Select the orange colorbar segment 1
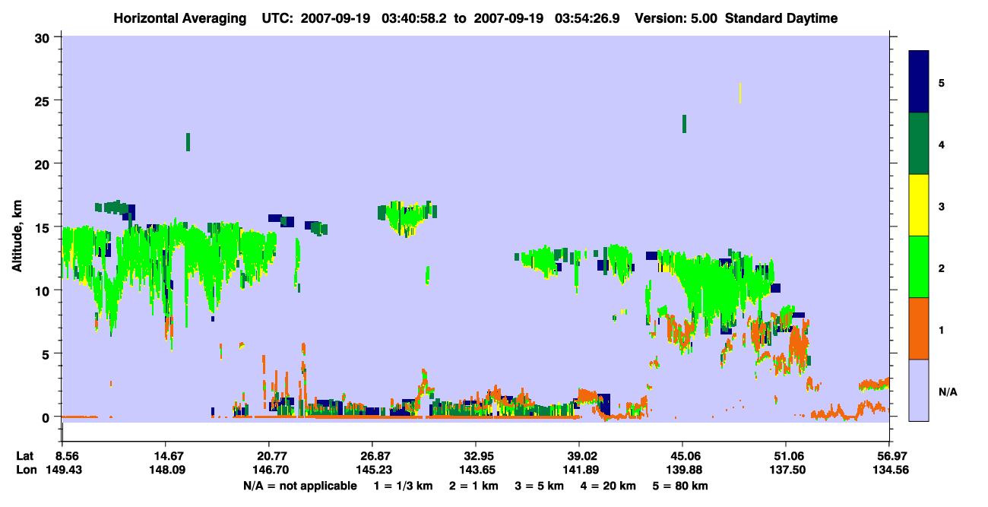The width and height of the screenshot is (988, 507). pyautogui.click(x=919, y=328)
